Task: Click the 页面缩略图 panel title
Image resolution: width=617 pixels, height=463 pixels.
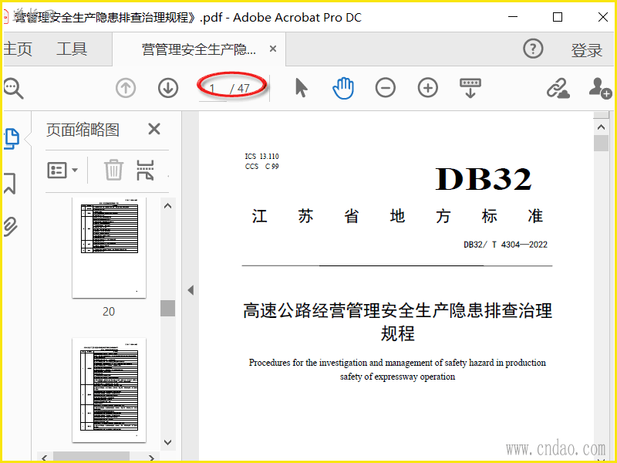Action: coord(83,130)
